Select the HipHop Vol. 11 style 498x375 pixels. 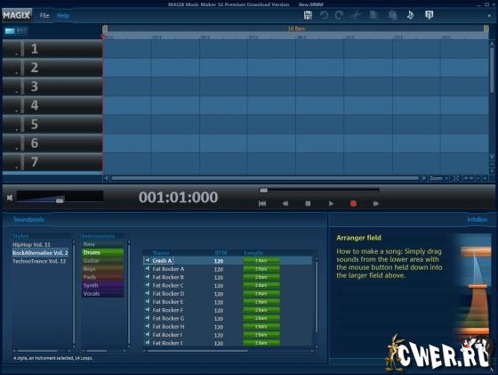click(31, 245)
